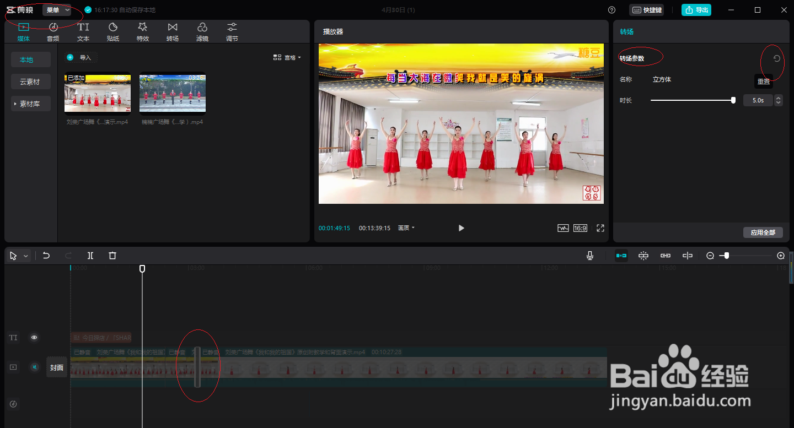Select the 本地 local media category

[x=31, y=59]
